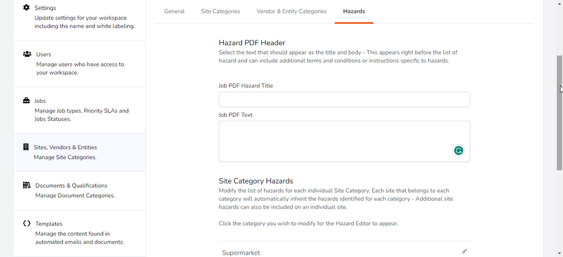Open the Site Categories tab
The width and height of the screenshot is (563, 257).
pos(220,11)
